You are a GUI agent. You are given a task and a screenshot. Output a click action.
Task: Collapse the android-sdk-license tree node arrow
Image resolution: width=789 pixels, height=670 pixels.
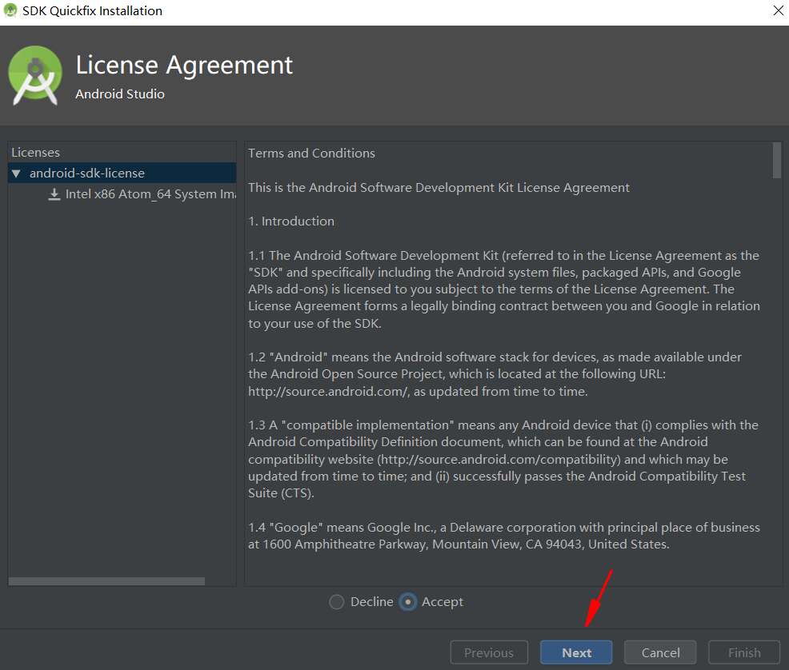tap(17, 173)
